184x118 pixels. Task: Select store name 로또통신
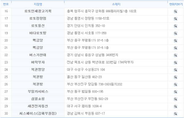38,26
